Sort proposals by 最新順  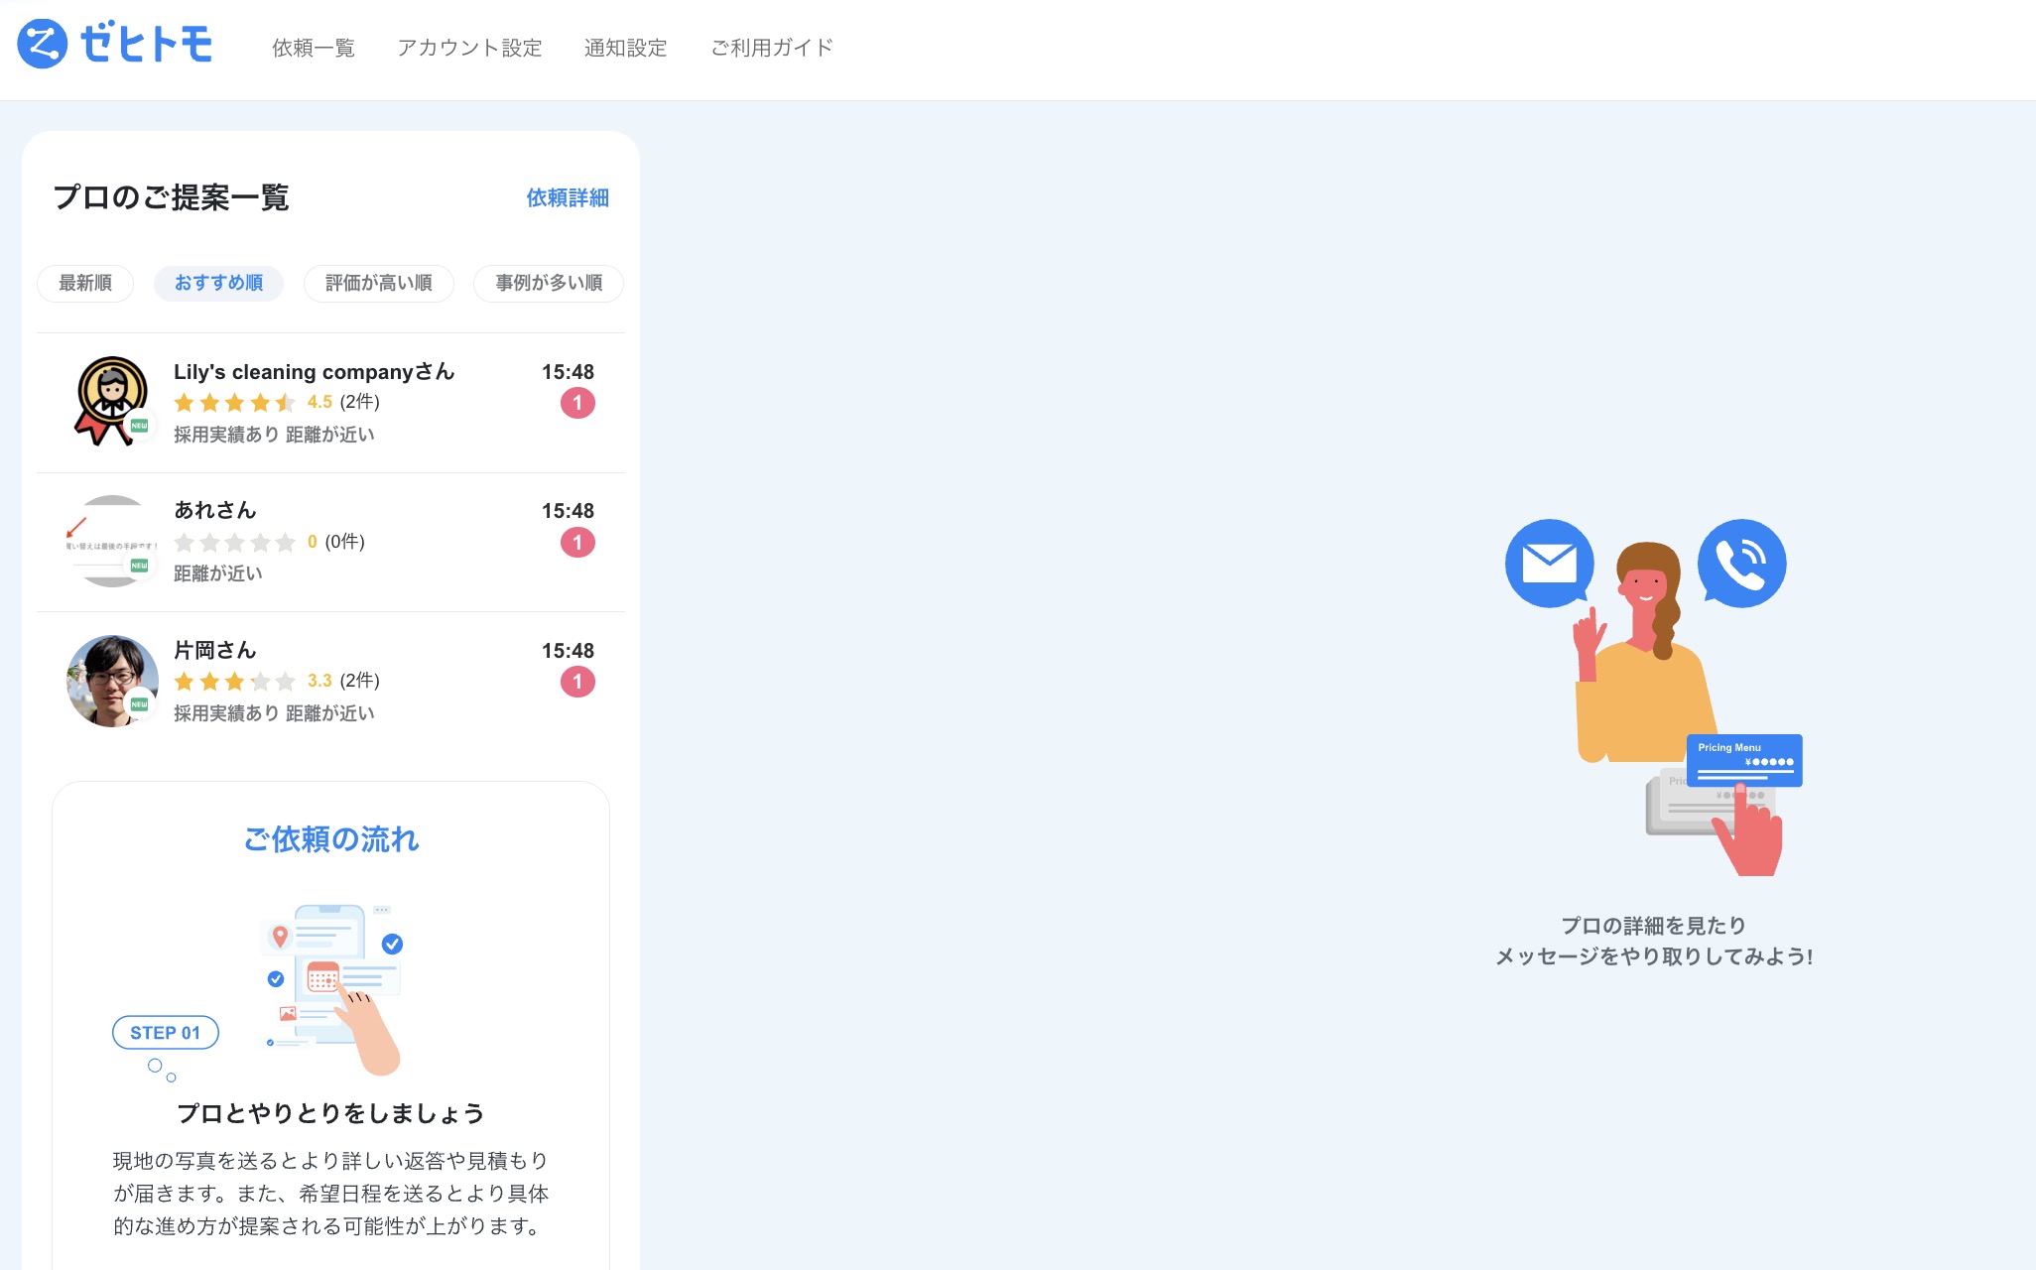click(85, 283)
